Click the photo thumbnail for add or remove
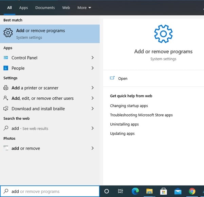Screen dimensions: 204x197 [6, 148]
